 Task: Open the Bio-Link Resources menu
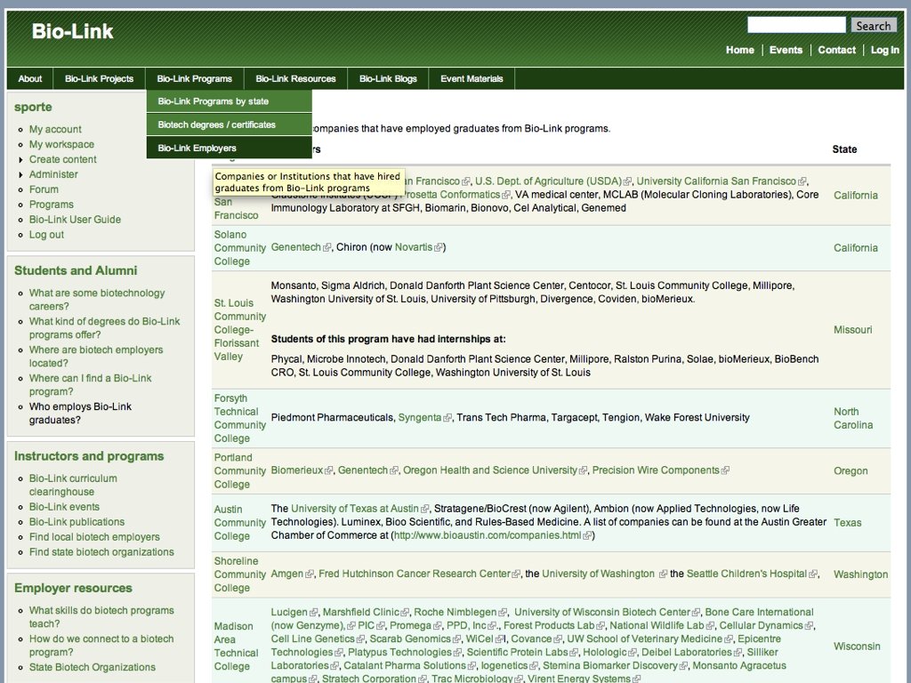pos(295,78)
